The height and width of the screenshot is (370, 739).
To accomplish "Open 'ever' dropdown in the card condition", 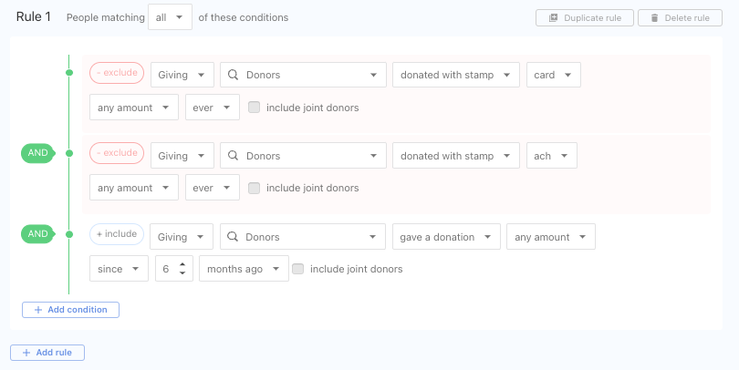I will click(x=212, y=108).
